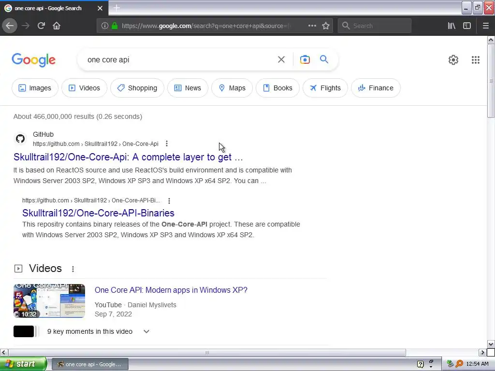Open 'Skulltrail192/One-Core-API-Binaries' link
Image resolution: width=495 pixels, height=371 pixels.
(98, 213)
